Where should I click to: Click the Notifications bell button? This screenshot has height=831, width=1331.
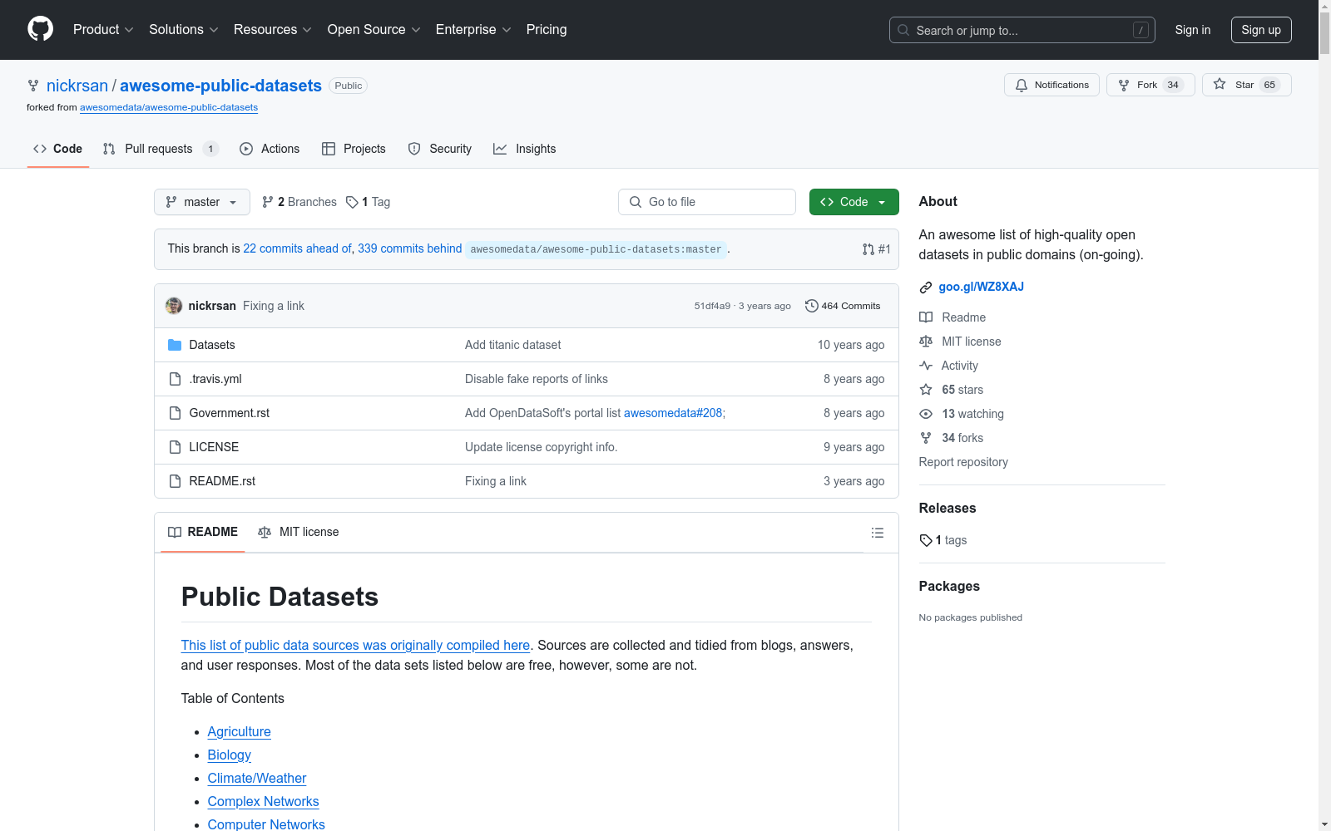[x=1051, y=85]
